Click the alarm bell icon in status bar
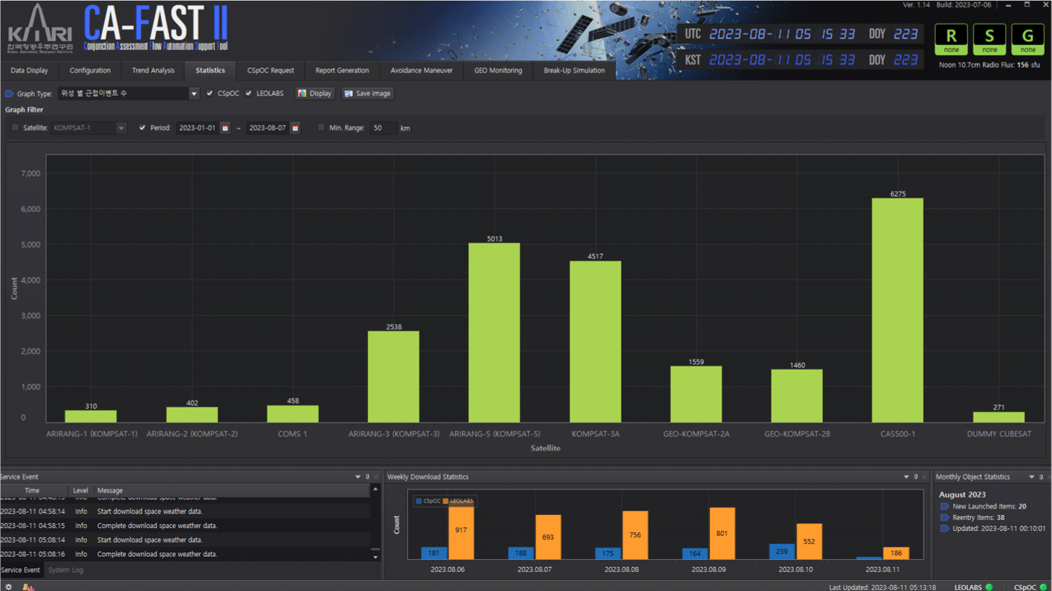 click(28, 587)
